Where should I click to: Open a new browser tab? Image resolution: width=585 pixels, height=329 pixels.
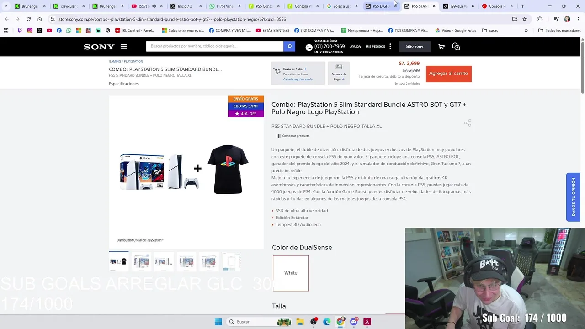522,6
